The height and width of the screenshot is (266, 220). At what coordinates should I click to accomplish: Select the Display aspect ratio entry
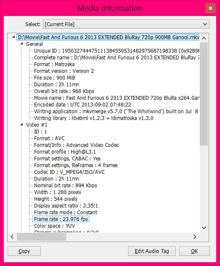[66, 206]
